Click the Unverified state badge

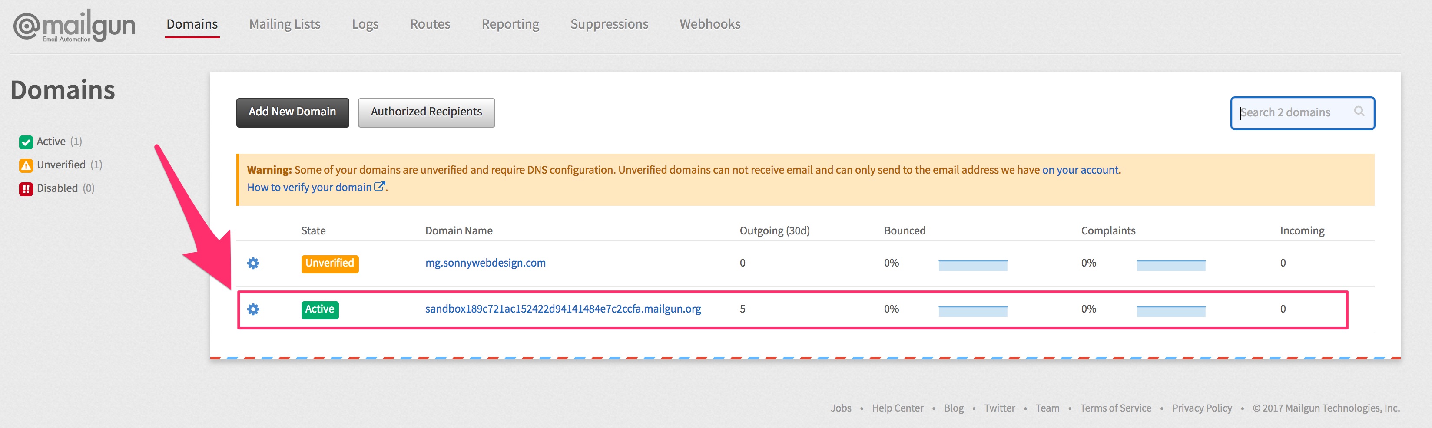click(x=330, y=263)
